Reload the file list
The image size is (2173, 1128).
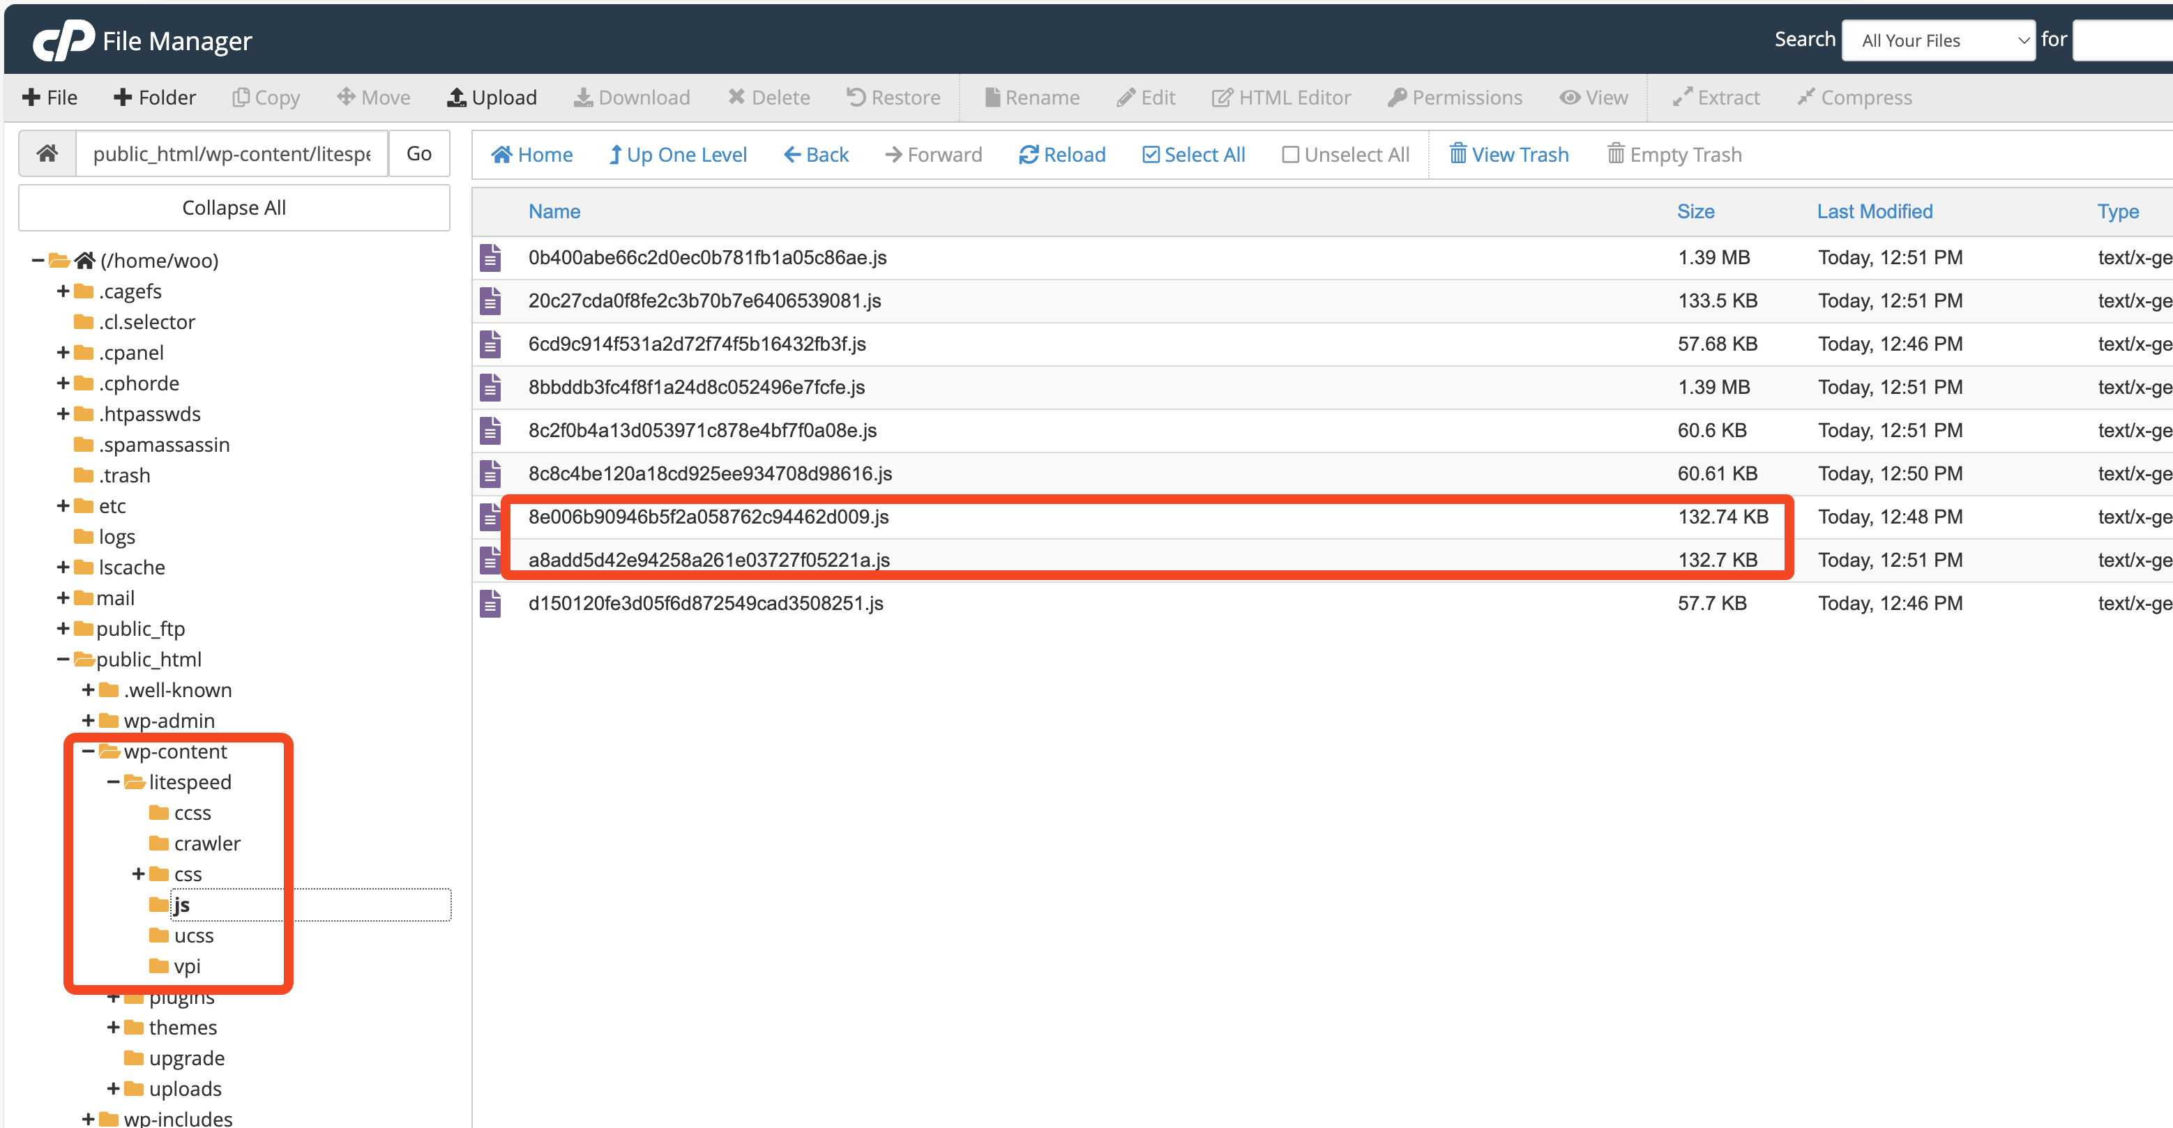click(x=1062, y=155)
